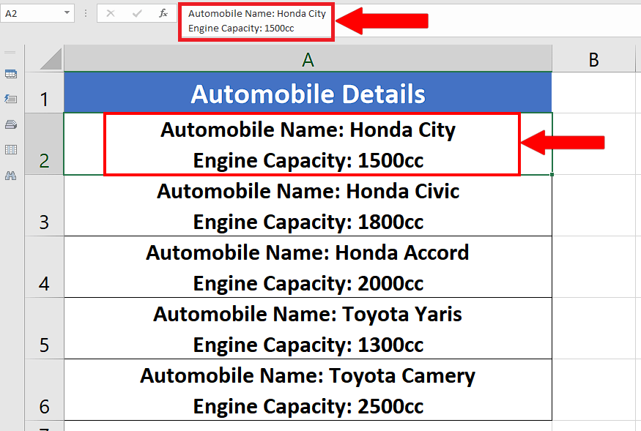This screenshot has height=431, width=641.
Task: Select the table icon in the left sidebar
Action: (x=10, y=74)
